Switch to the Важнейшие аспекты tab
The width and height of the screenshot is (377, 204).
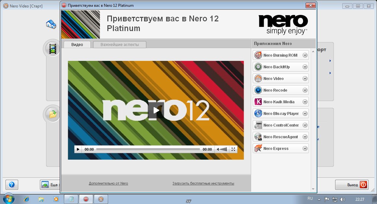coord(119,45)
